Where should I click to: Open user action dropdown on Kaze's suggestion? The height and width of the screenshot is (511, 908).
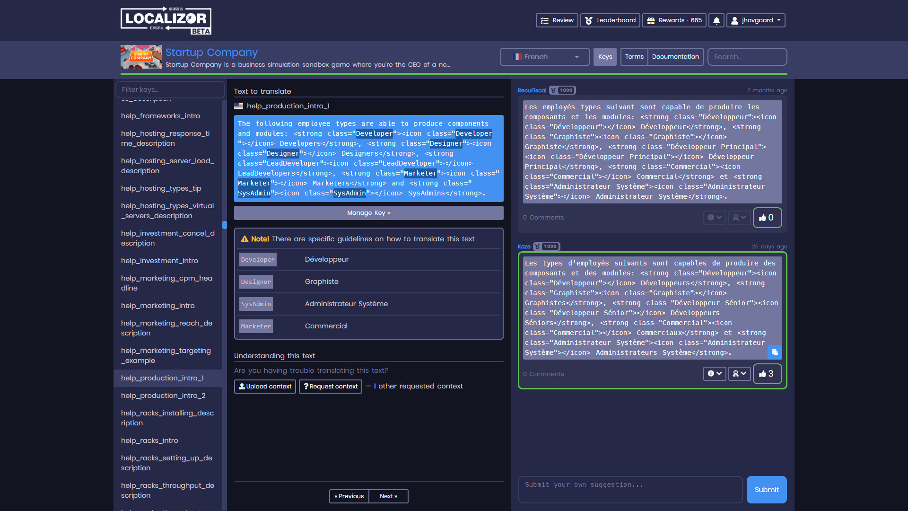[739, 374]
